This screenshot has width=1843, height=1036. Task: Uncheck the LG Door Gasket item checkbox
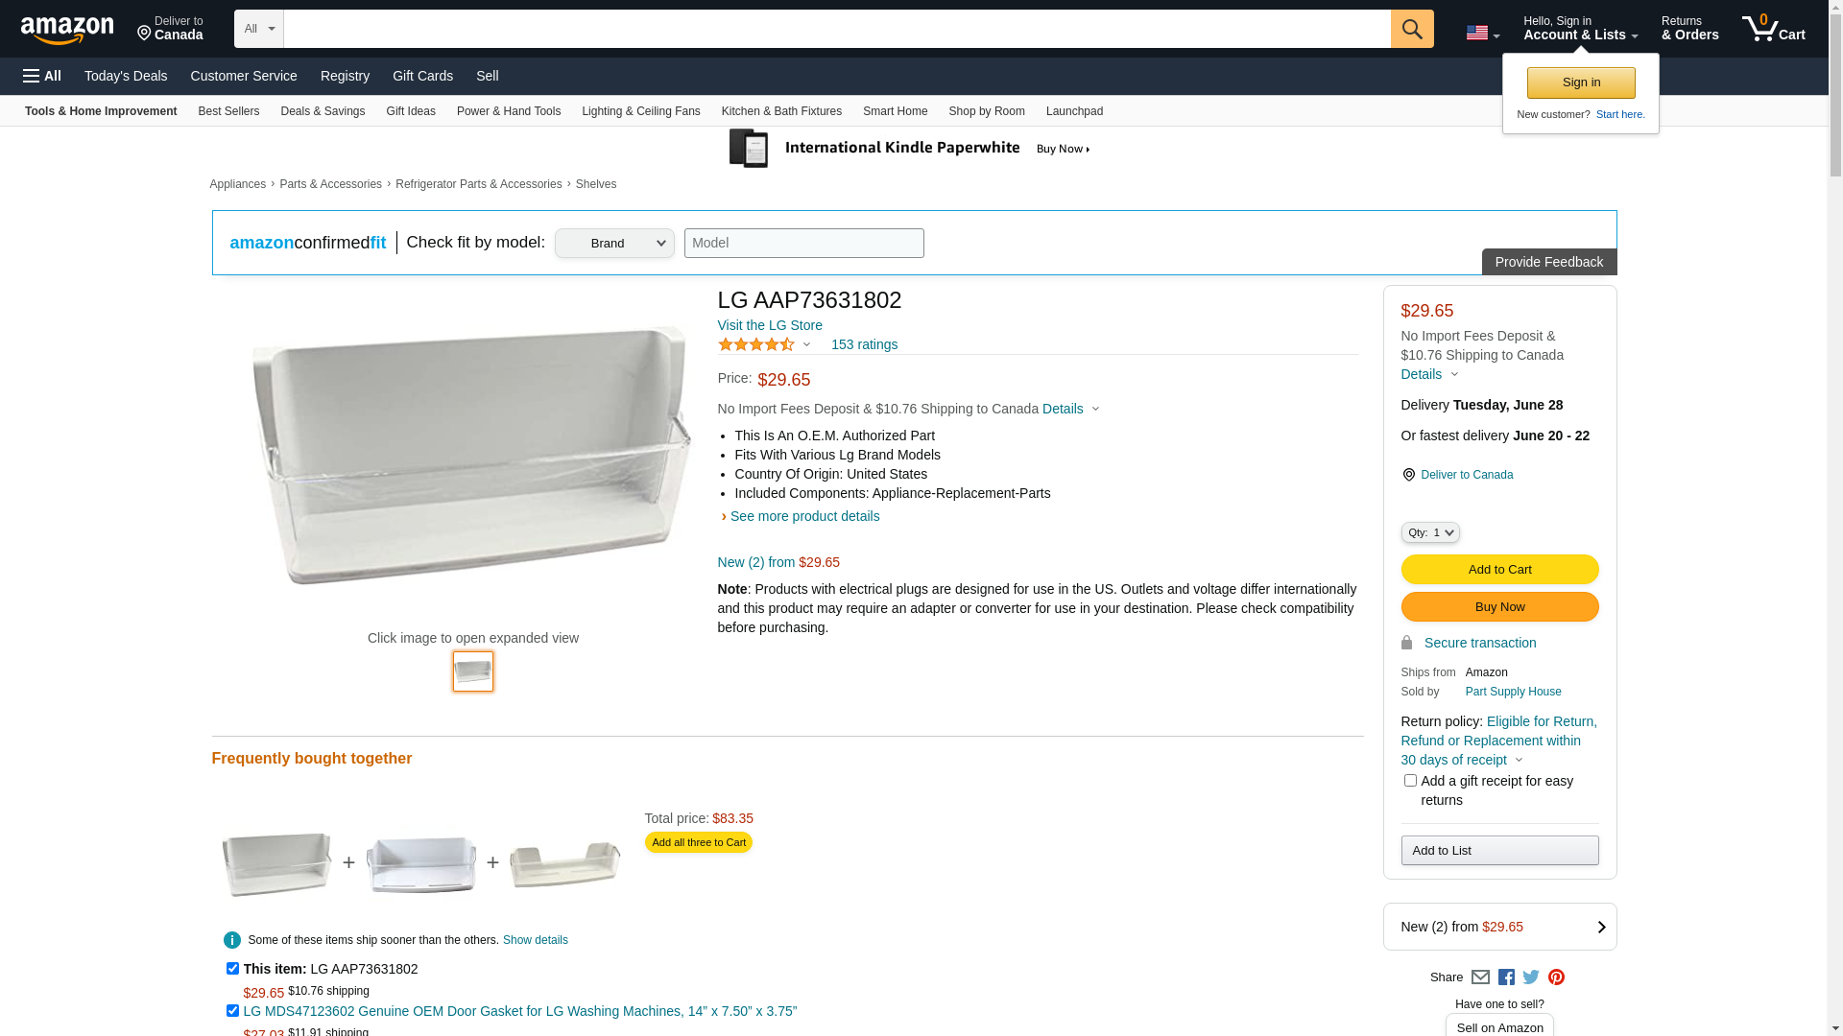232,1011
